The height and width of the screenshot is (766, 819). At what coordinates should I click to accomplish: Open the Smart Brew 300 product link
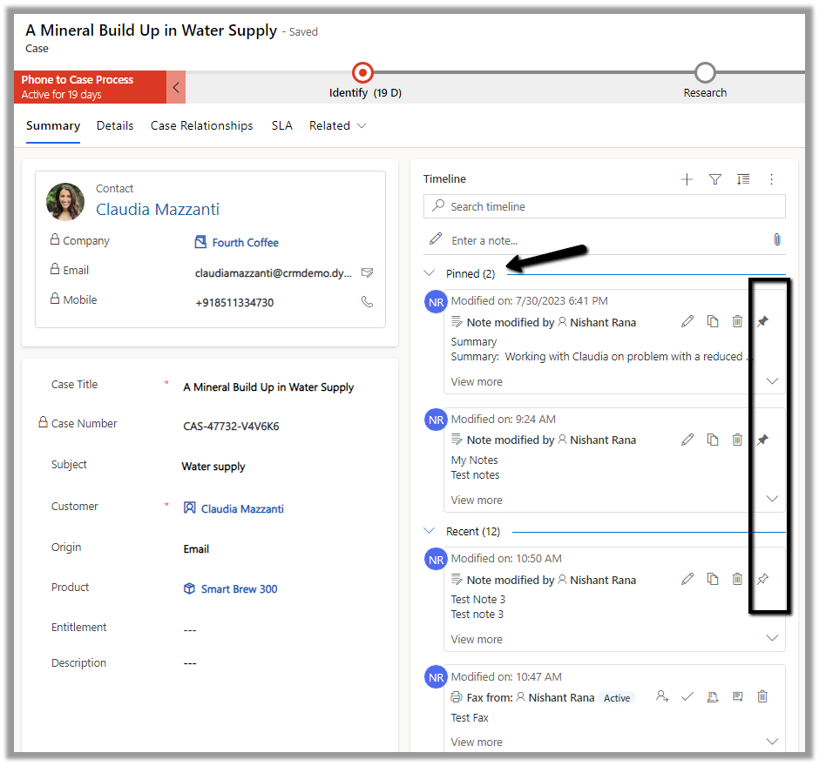(239, 589)
